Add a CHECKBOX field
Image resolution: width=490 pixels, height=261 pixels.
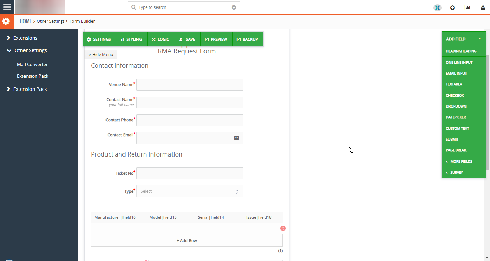pyautogui.click(x=464, y=95)
